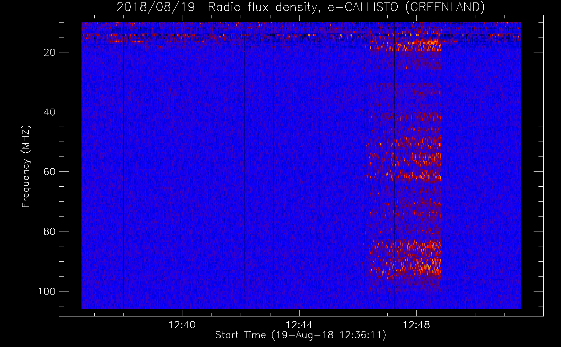Click the bright burst region near 90 MHz

[405, 260]
